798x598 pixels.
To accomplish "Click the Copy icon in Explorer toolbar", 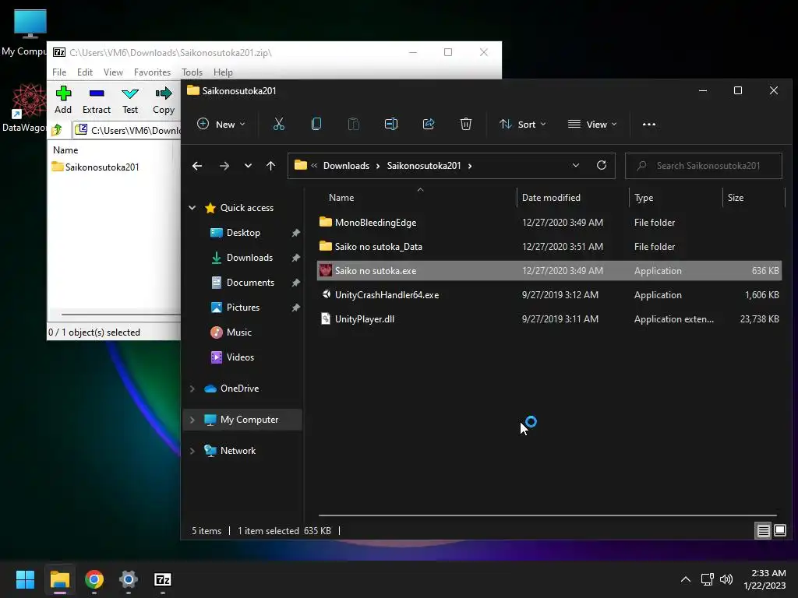I will click(x=316, y=124).
